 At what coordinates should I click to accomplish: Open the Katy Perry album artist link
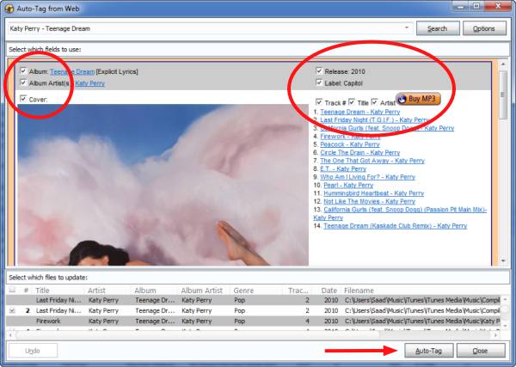[x=89, y=83]
